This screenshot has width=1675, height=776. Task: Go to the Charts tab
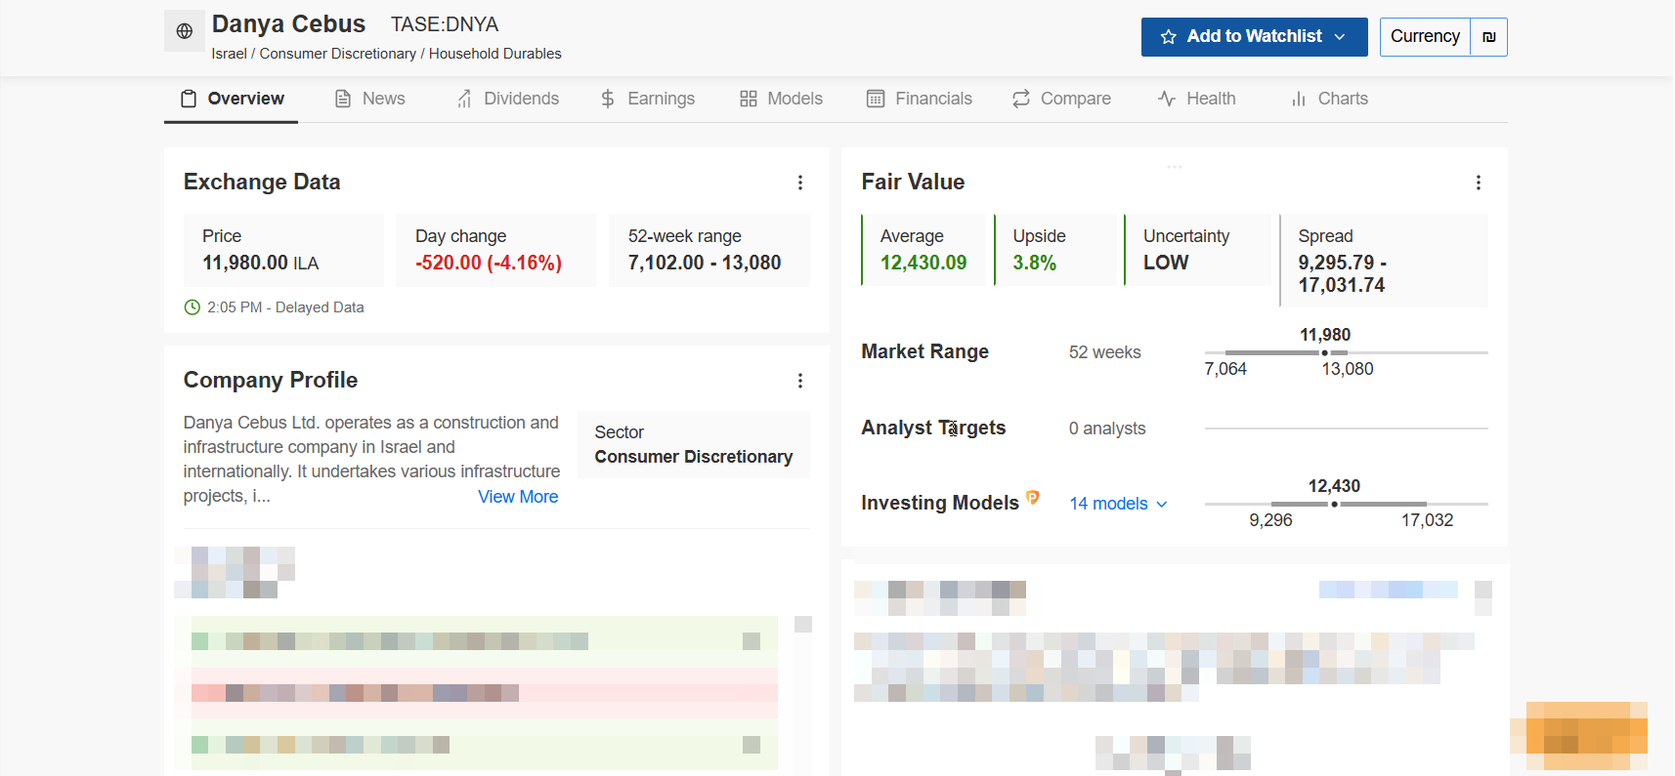(x=1329, y=99)
